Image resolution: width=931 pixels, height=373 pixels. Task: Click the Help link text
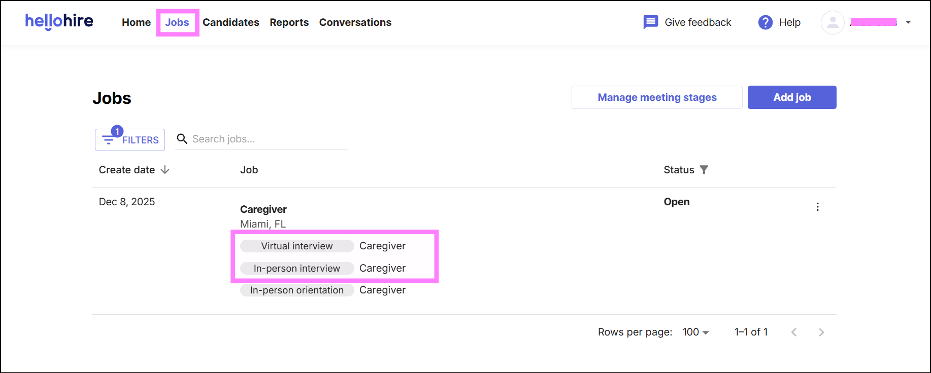(790, 22)
